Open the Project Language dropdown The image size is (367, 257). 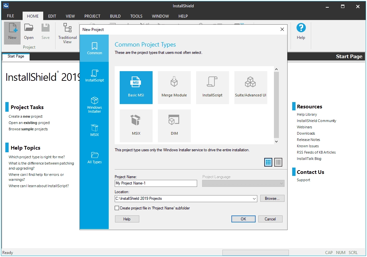coord(243,183)
